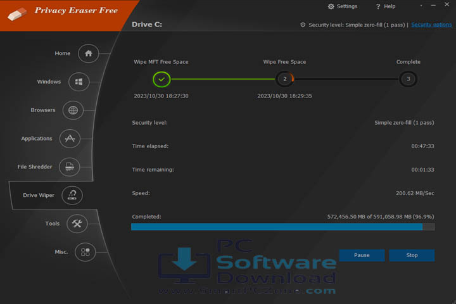This screenshot has height=304, width=456.
Task: Click the Settings gear icon
Action: pos(331,6)
